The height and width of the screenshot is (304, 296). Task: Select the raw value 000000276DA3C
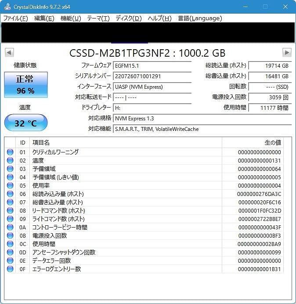[259, 194]
